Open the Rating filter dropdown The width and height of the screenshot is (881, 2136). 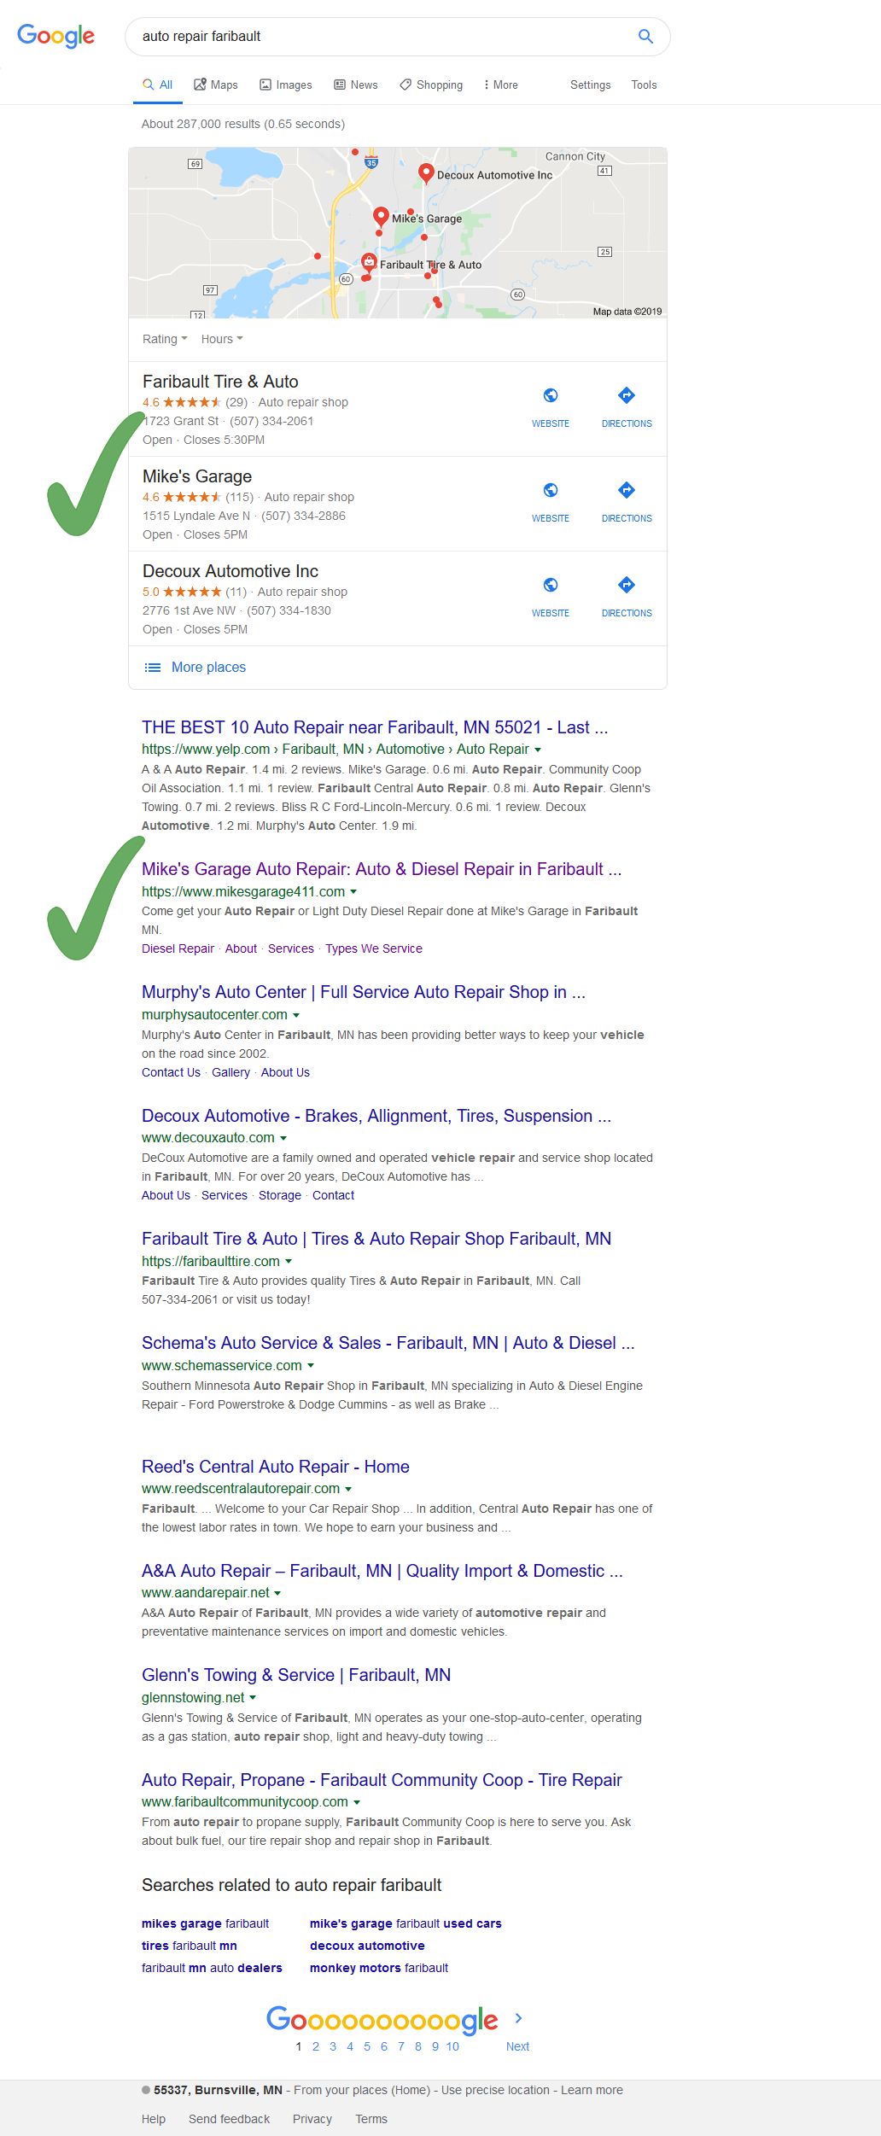(x=165, y=339)
